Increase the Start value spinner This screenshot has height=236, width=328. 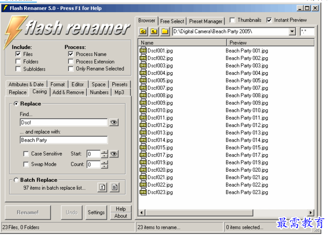pos(104,152)
